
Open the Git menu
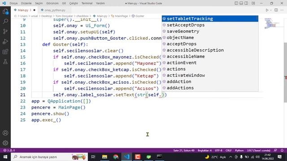pyautogui.click(x=64, y=3)
